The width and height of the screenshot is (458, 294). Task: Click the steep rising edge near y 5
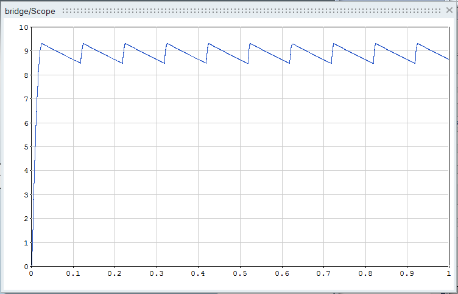(x=35, y=147)
